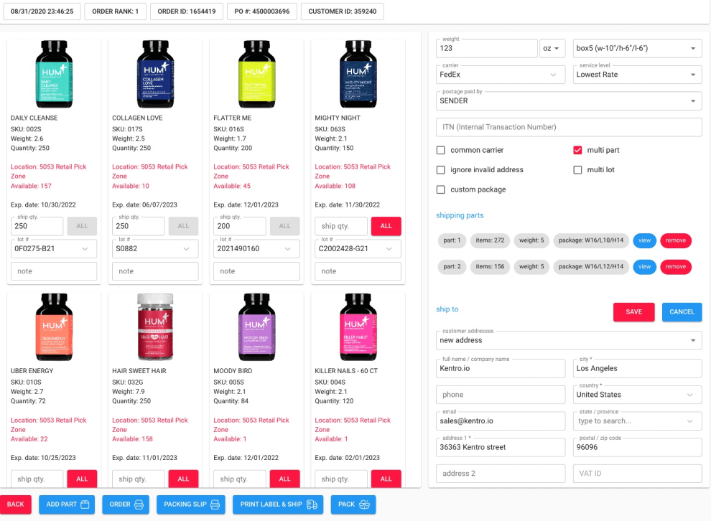View shipping part 1
Screen dimensions: 711x521
pos(644,240)
